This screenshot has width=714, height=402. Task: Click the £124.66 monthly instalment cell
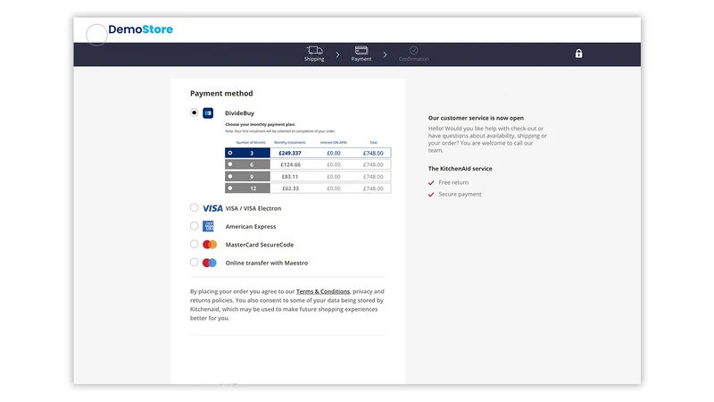tap(291, 164)
